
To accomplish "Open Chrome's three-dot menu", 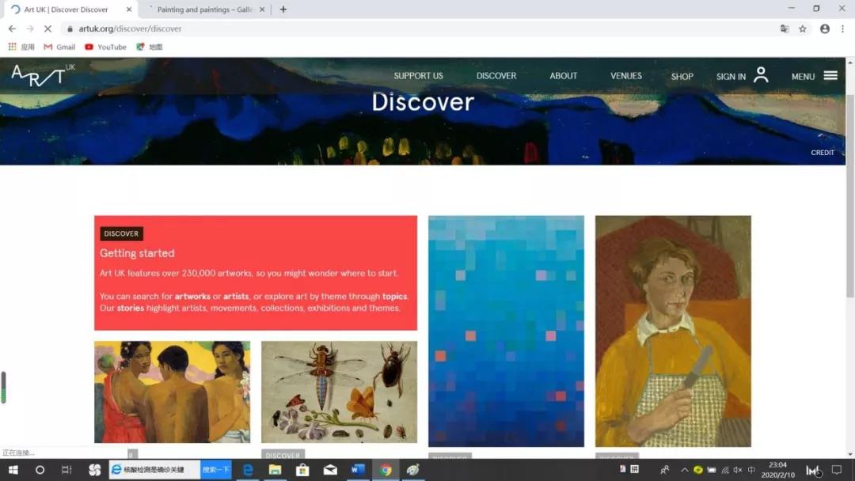I will point(842,28).
